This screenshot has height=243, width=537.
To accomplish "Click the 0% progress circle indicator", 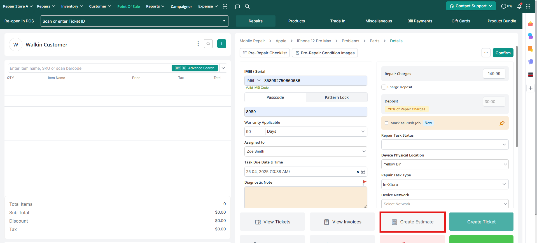I will click(506, 6).
